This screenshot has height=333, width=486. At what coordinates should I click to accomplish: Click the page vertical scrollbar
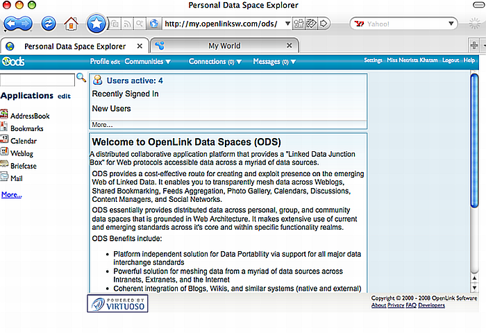(x=474, y=139)
